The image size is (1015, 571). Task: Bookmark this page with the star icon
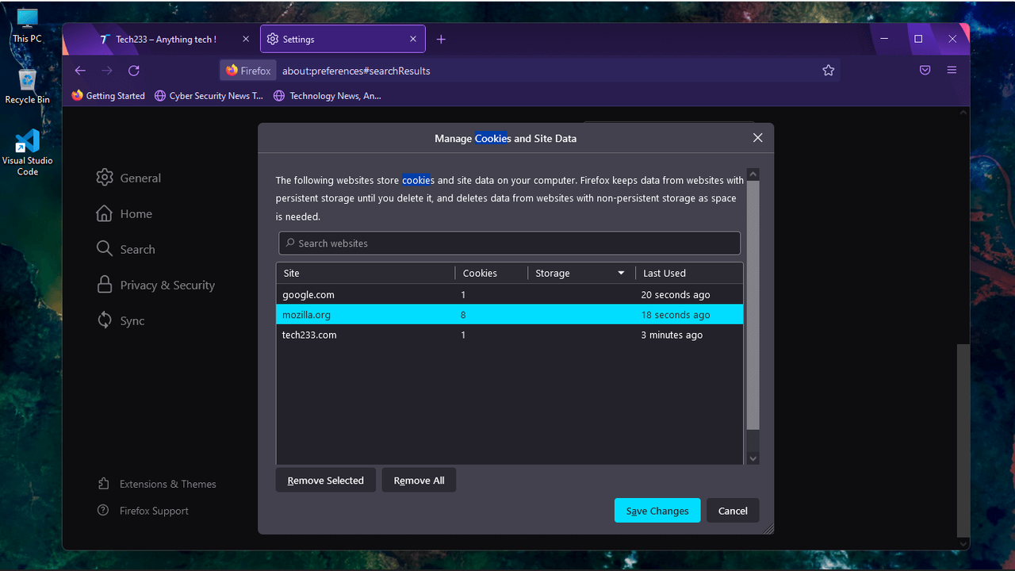coord(829,71)
